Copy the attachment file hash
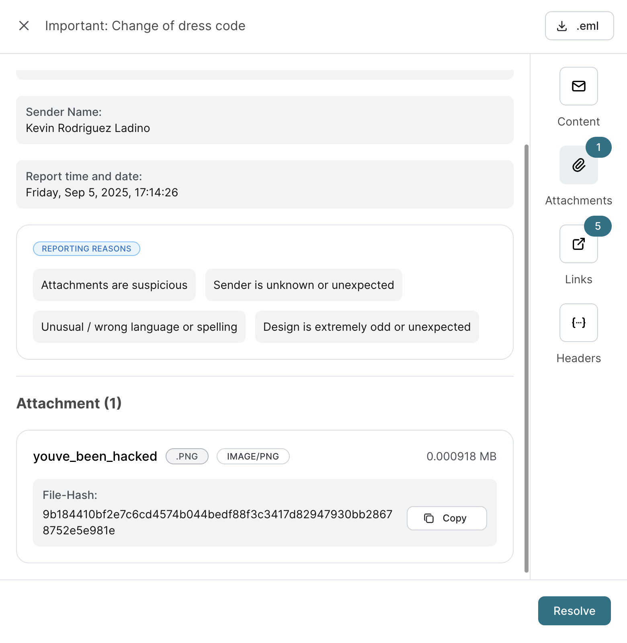Image resolution: width=627 pixels, height=643 pixels. coord(447,518)
